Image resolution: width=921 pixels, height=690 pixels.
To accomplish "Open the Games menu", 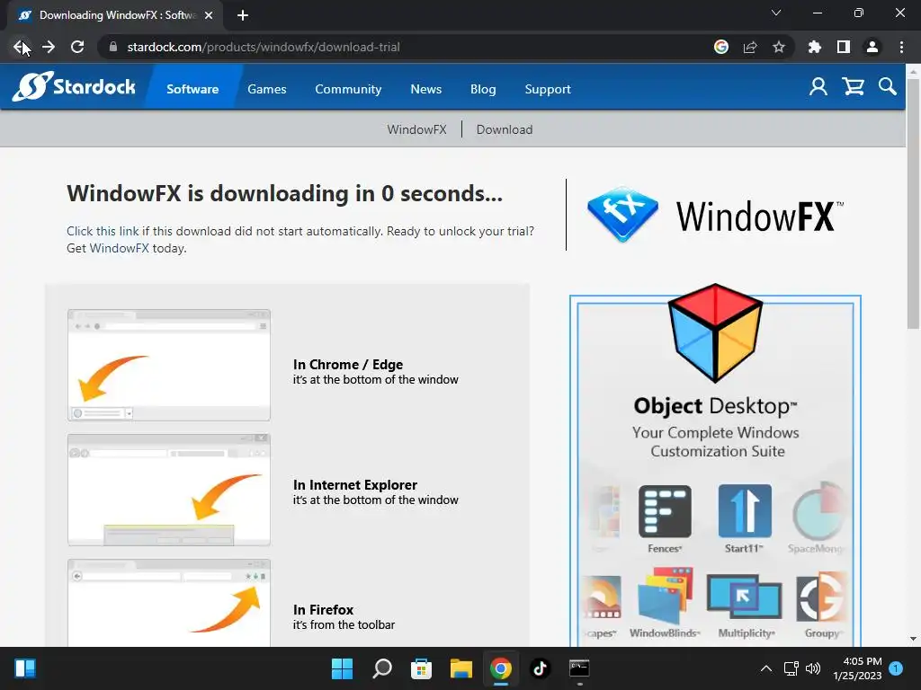I will point(266,89).
